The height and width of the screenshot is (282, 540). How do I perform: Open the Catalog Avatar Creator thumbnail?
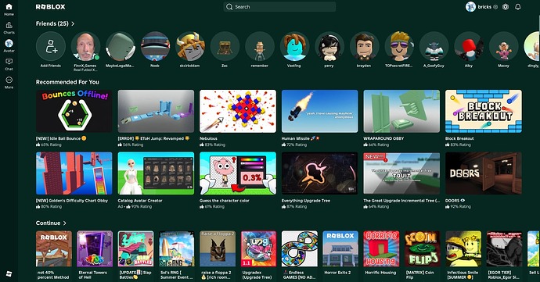156,173
